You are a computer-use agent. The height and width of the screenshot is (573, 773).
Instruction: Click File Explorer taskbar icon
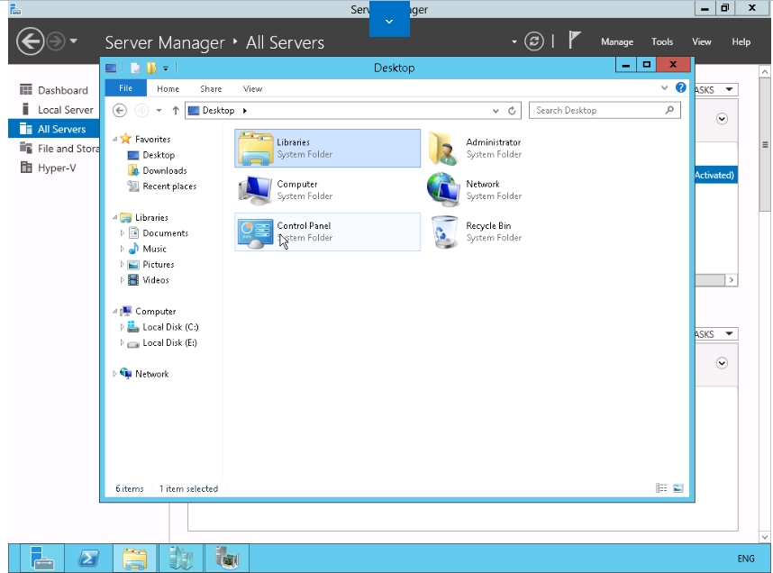click(x=134, y=559)
